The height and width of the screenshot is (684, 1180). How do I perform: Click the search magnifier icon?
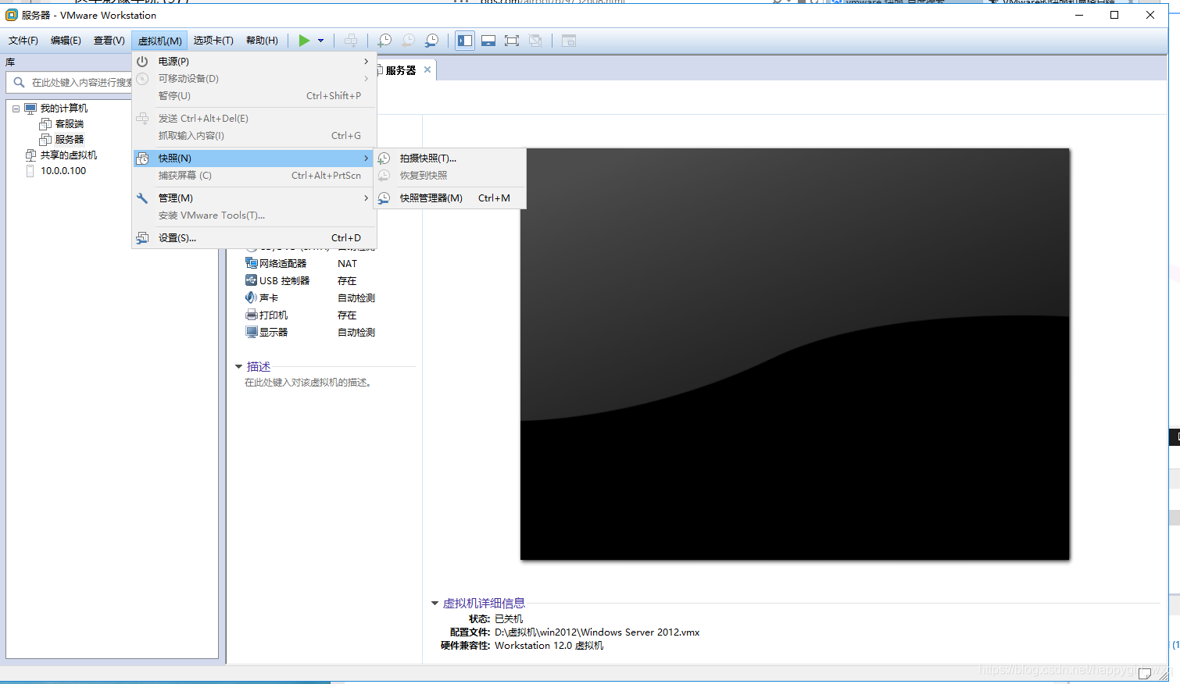pos(19,82)
